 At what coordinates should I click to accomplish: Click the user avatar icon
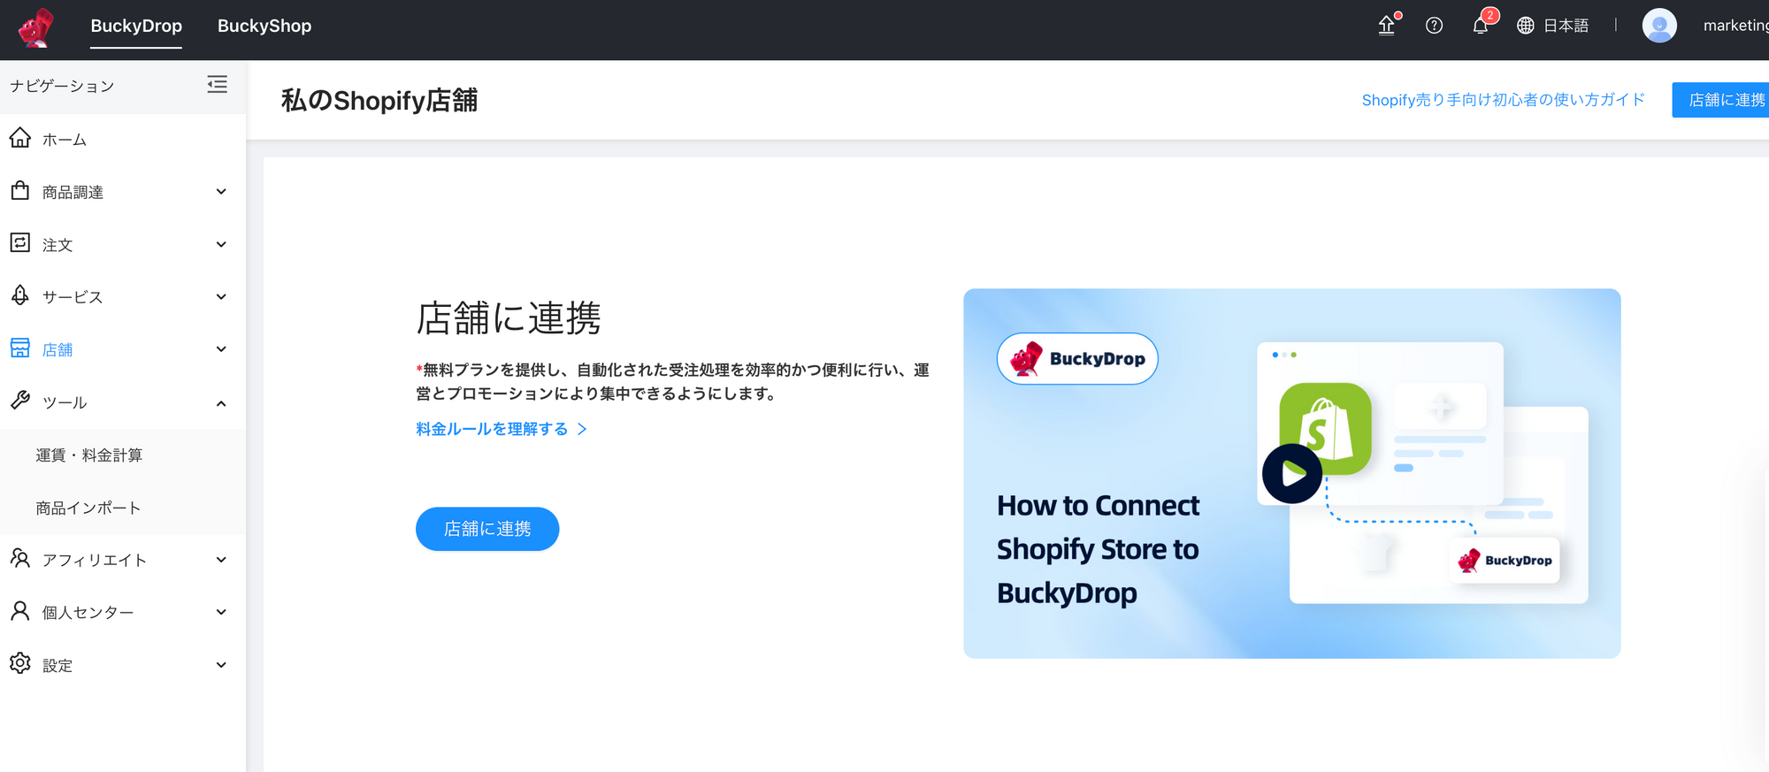(1659, 26)
